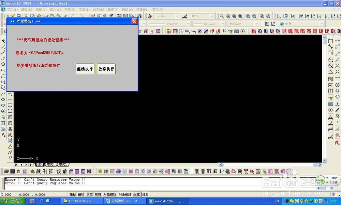Toggle 极轴 polar tracking in status bar
The height and width of the screenshot is (205, 341).
(x=98, y=194)
